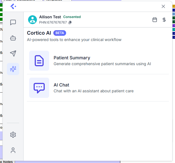Close the Cortico panel

(x=163, y=6)
